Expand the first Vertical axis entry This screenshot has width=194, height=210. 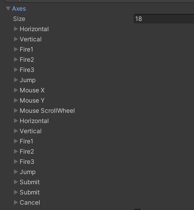click(x=16, y=39)
